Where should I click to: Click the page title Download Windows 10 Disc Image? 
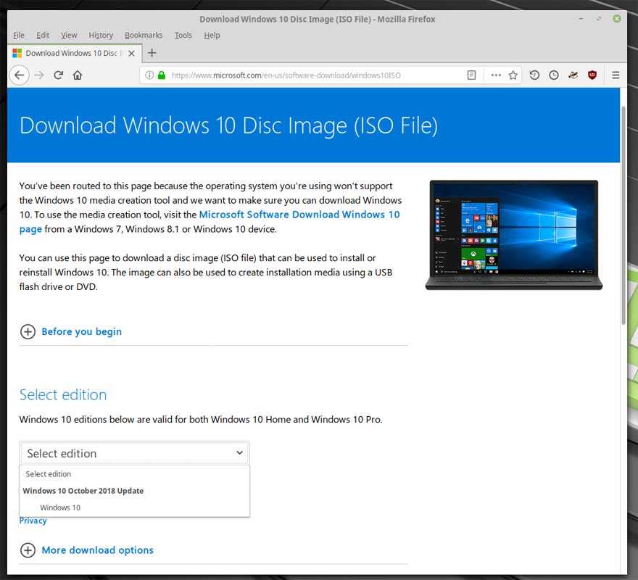(x=228, y=125)
